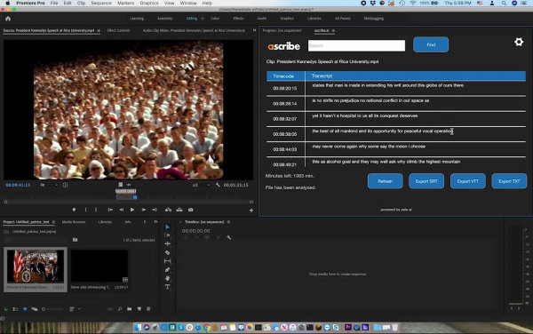Click New Bin folder icon in project footer

coord(130,309)
